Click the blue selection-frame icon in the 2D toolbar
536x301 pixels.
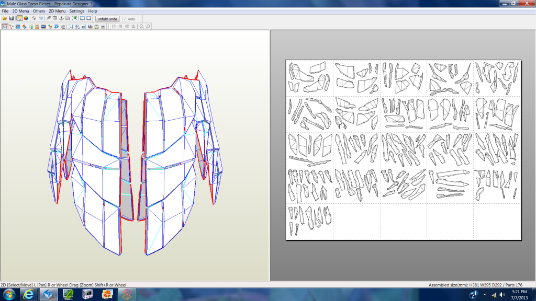tap(71, 26)
